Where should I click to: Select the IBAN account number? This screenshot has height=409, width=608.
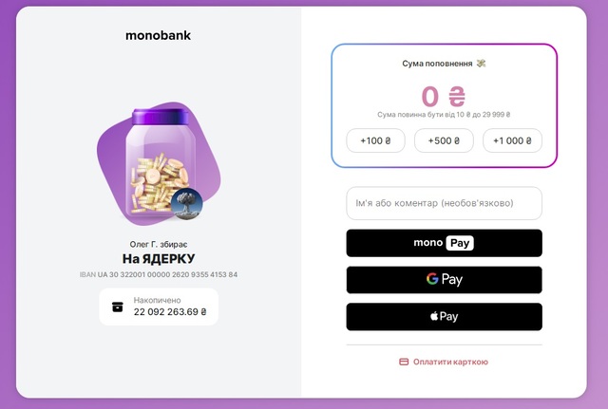pyautogui.click(x=167, y=274)
